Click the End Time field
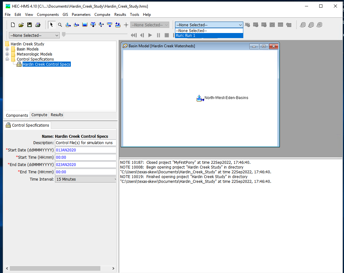The image size is (344, 273). point(85,172)
